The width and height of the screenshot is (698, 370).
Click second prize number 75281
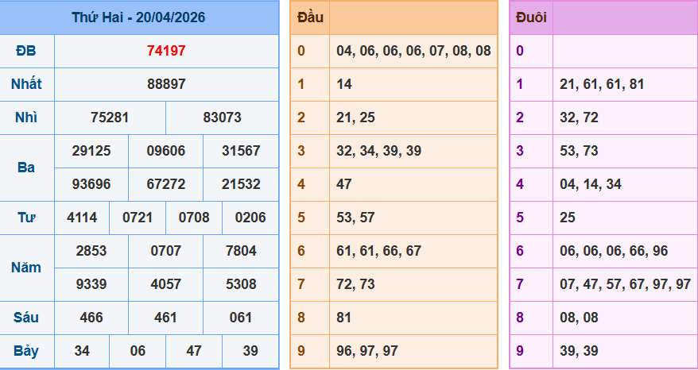110,118
